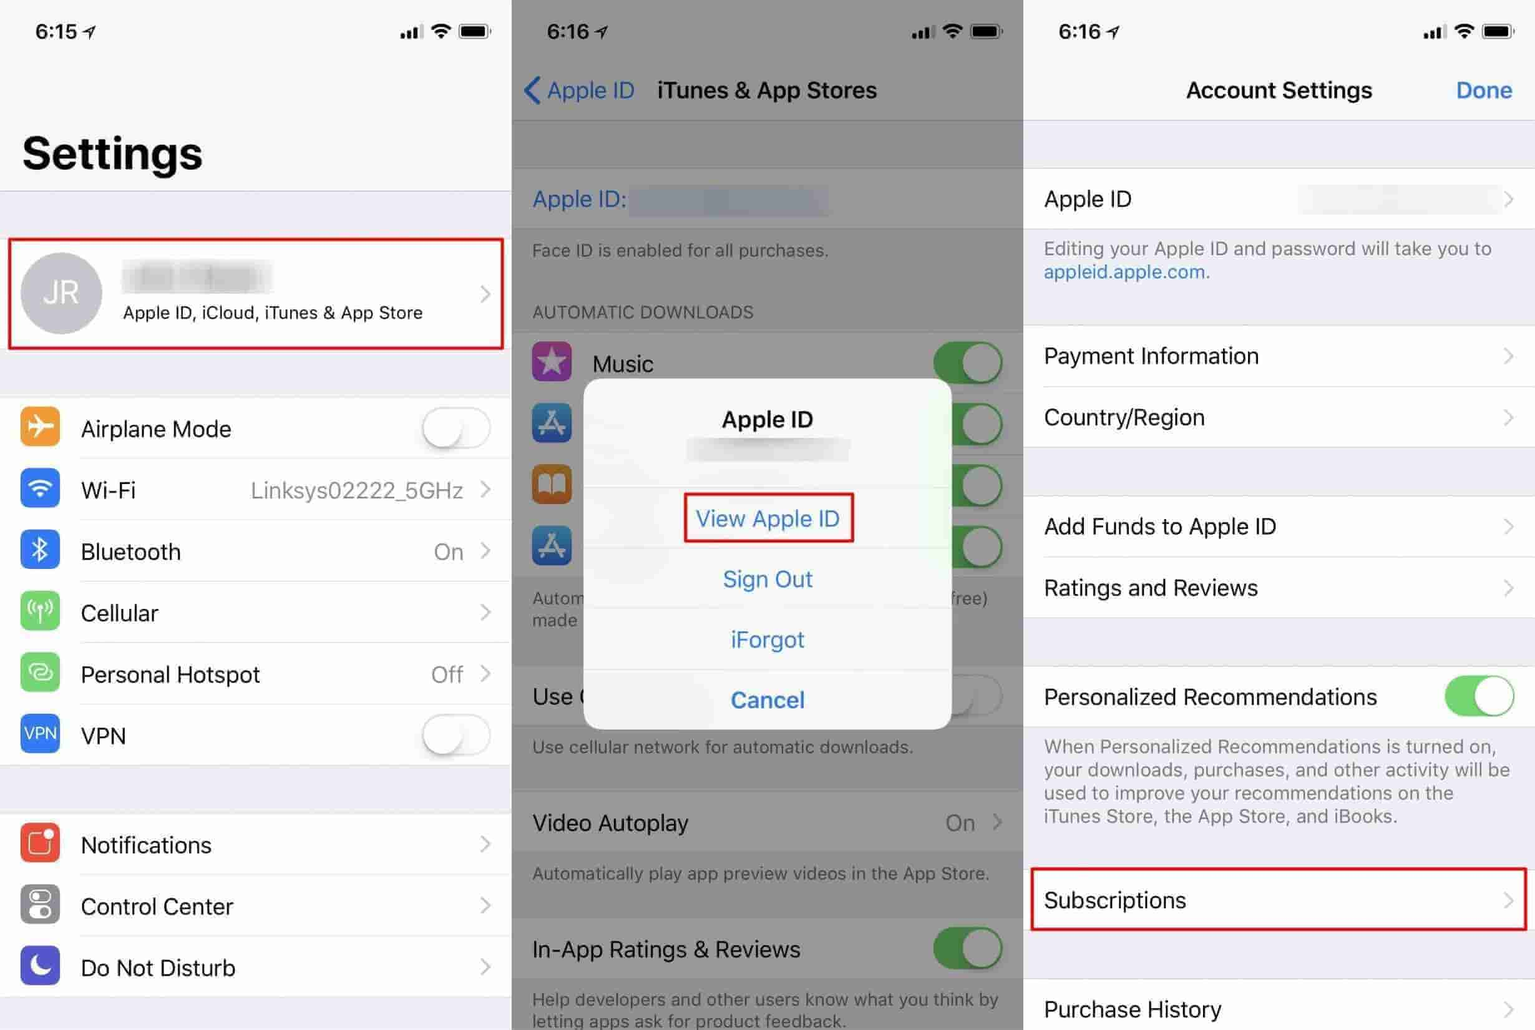Tap Sign Out from Apple ID dialog

(x=767, y=578)
